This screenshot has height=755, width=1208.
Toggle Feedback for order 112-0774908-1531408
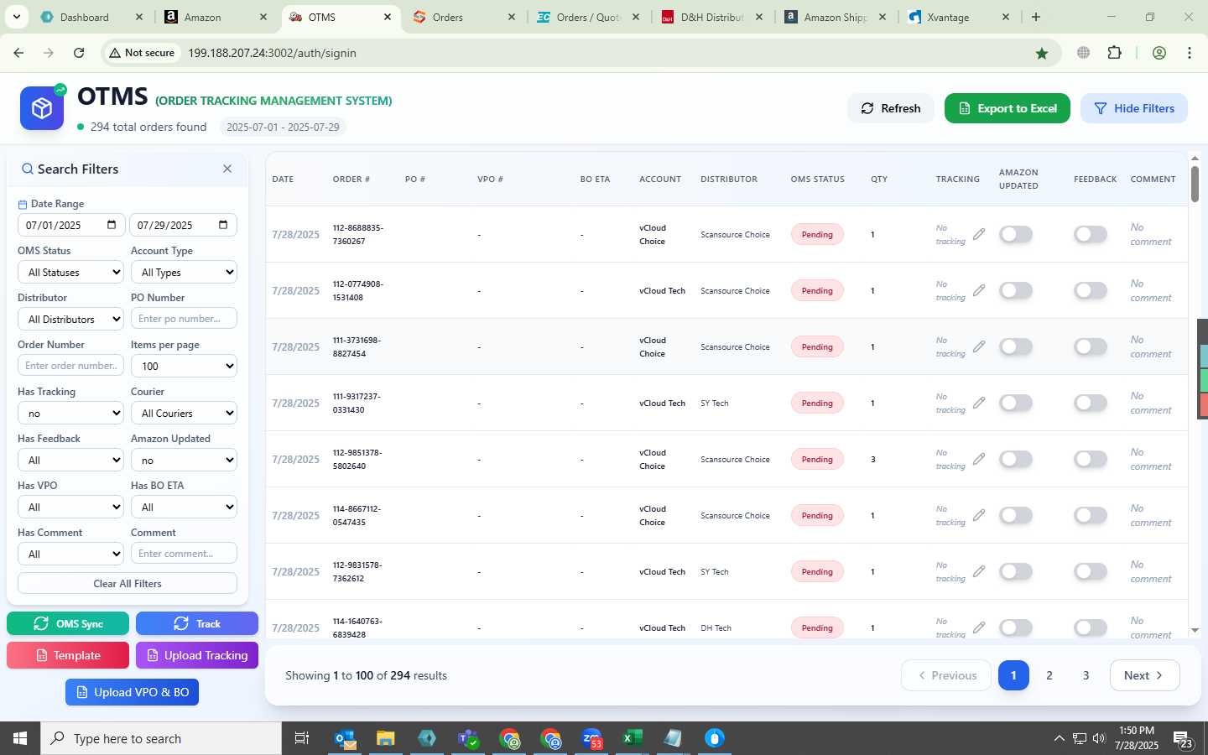tap(1091, 290)
